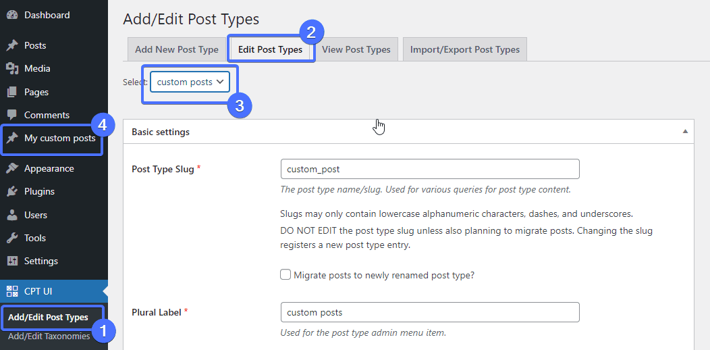Select the Edit Post Types tab
Viewport: 710px width, 350px height.
pyautogui.click(x=271, y=49)
